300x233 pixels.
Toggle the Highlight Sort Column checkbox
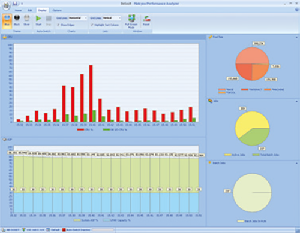coord(92,25)
